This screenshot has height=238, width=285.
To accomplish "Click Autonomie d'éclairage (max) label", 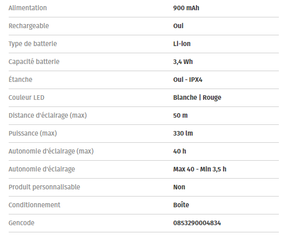I will coord(51,152).
